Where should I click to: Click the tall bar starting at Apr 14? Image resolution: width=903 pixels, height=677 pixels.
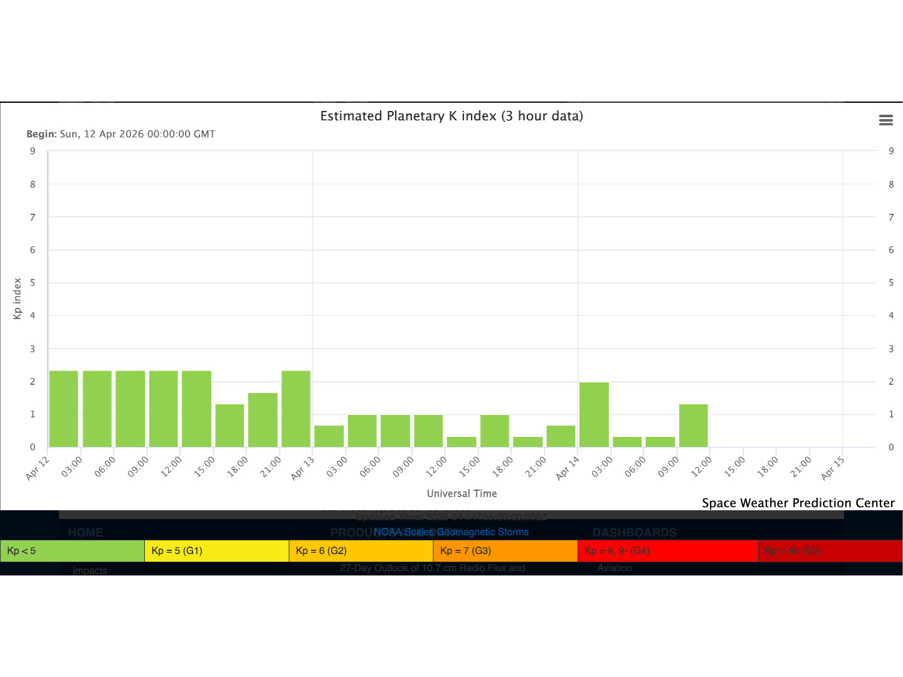pos(594,415)
